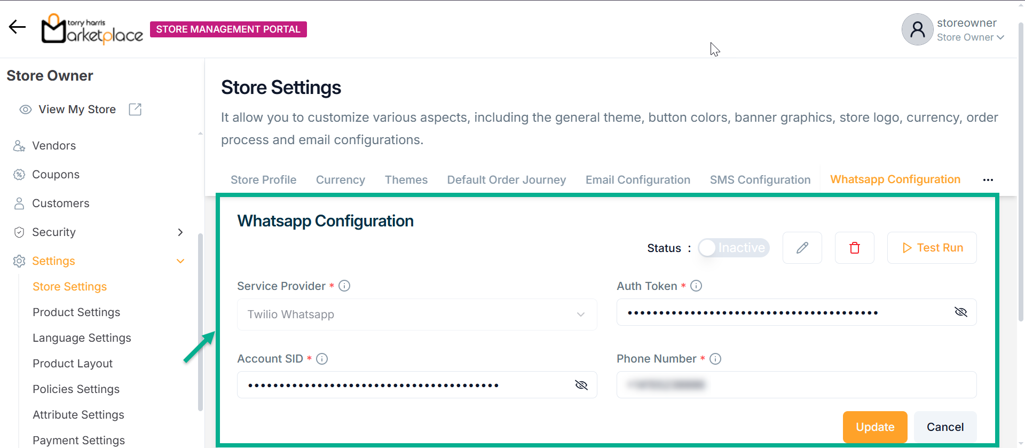The height and width of the screenshot is (448, 1025).
Task: Click the Service Provider info icon
Action: pos(344,286)
